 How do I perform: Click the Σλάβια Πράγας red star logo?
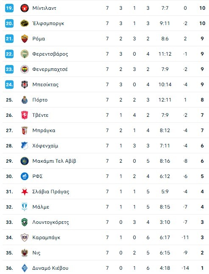25,192
